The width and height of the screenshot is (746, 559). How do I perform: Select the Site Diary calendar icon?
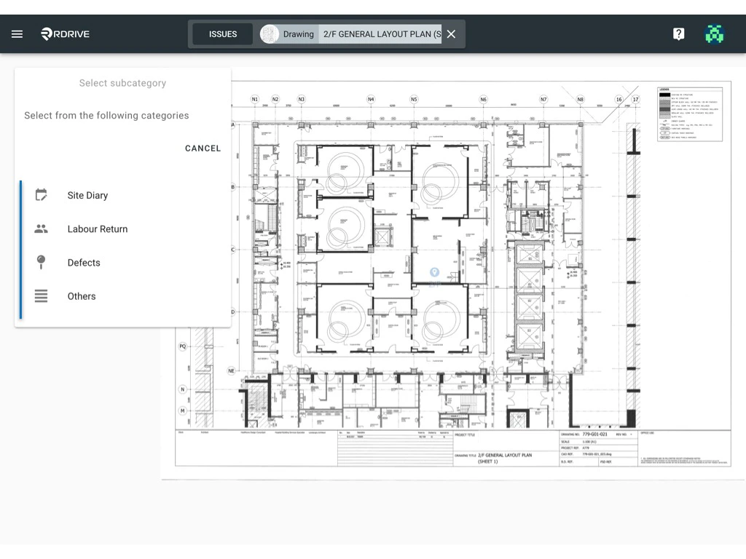point(41,194)
